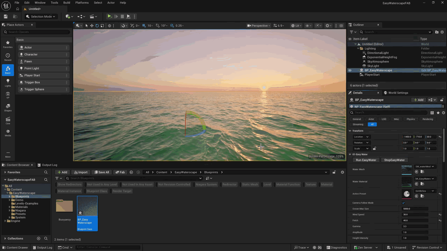
Task: Click the Save current level icon
Action: click(x=6, y=16)
